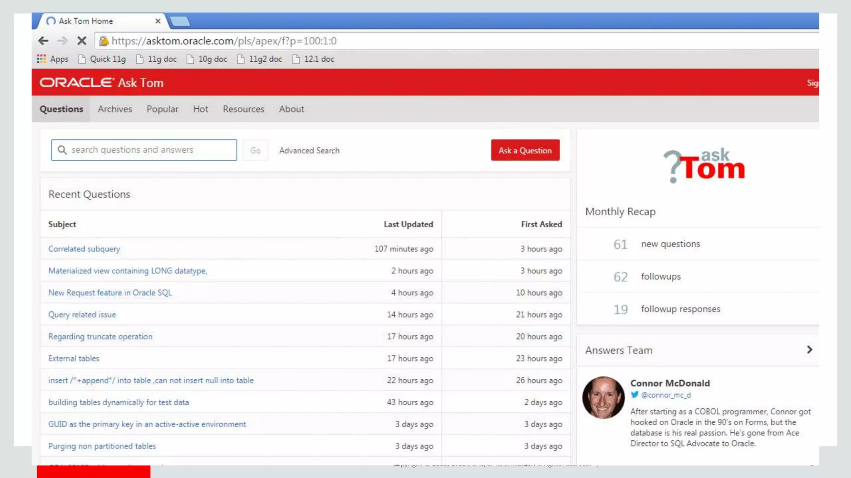
Task: Click the browser forward arrow
Action: [x=62, y=41]
